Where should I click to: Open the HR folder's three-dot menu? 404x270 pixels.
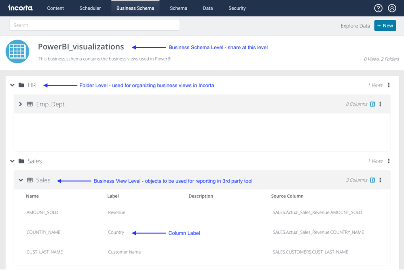tap(389, 85)
